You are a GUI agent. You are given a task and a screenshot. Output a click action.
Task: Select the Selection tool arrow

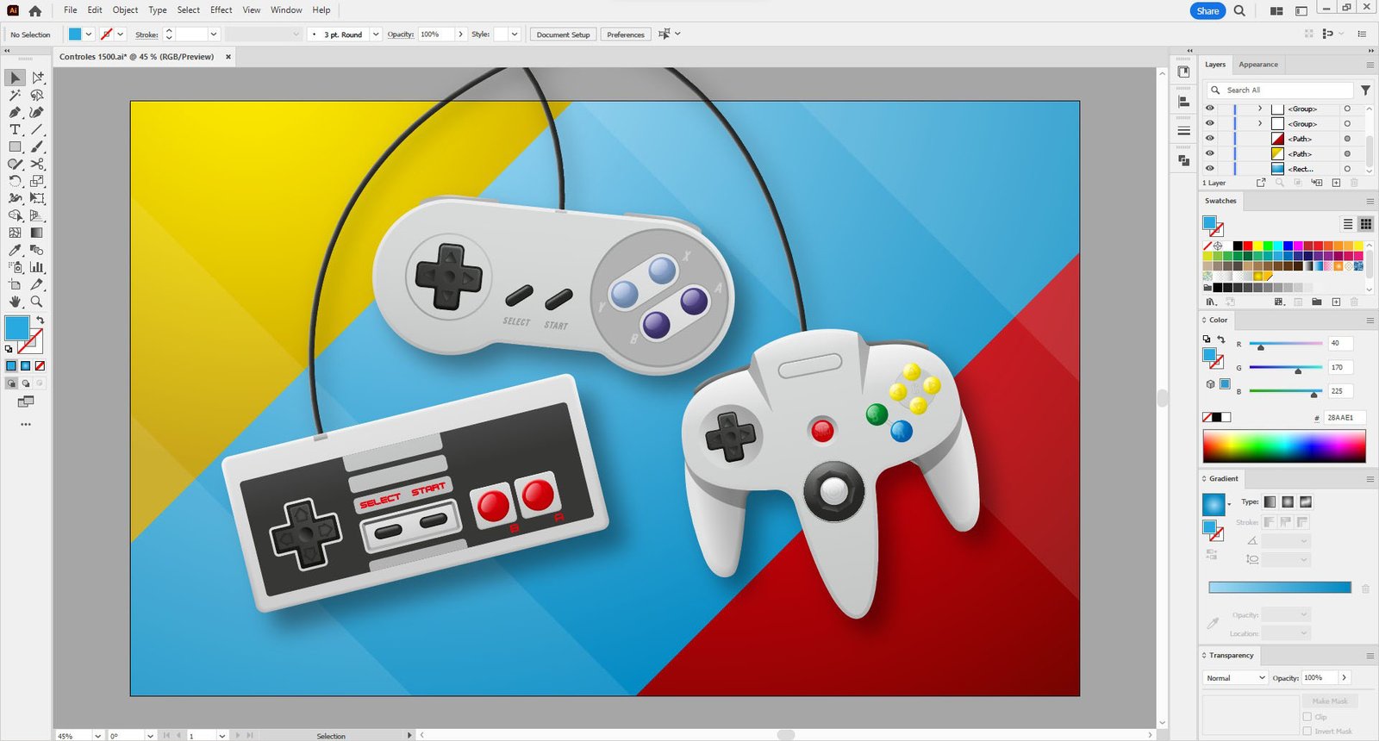[15, 78]
